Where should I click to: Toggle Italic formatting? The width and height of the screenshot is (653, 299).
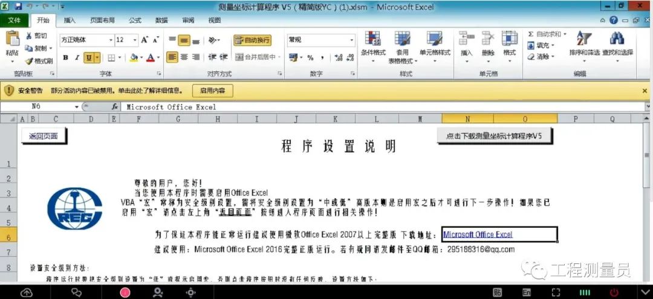pos(77,57)
